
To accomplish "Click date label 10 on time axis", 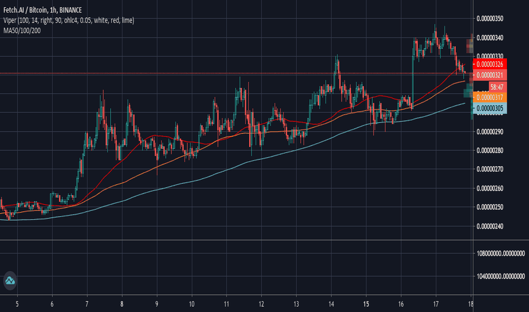I will click(192, 304).
